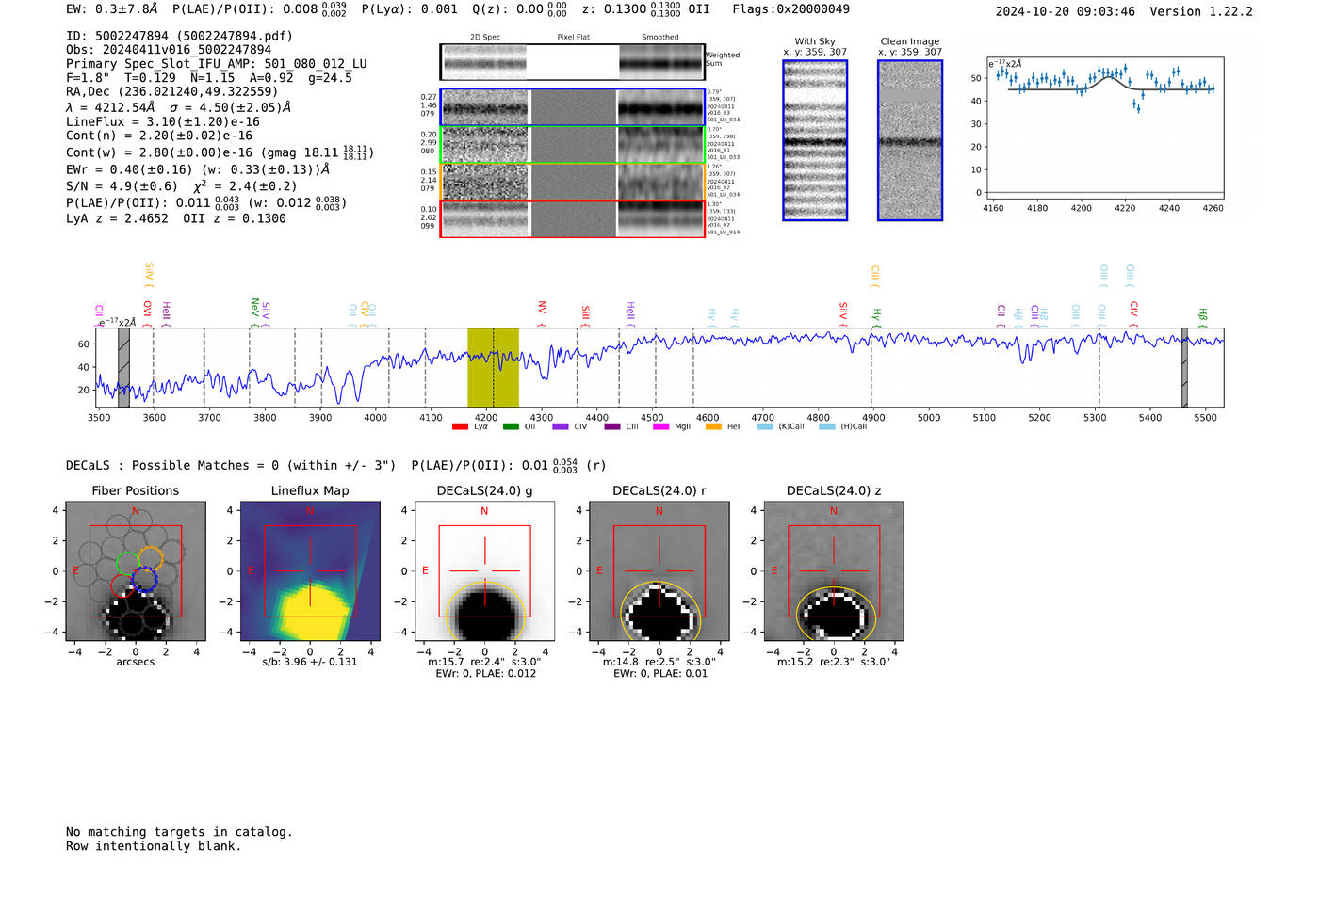Click the blue fiber circle in Fiber Positions

coord(144,579)
